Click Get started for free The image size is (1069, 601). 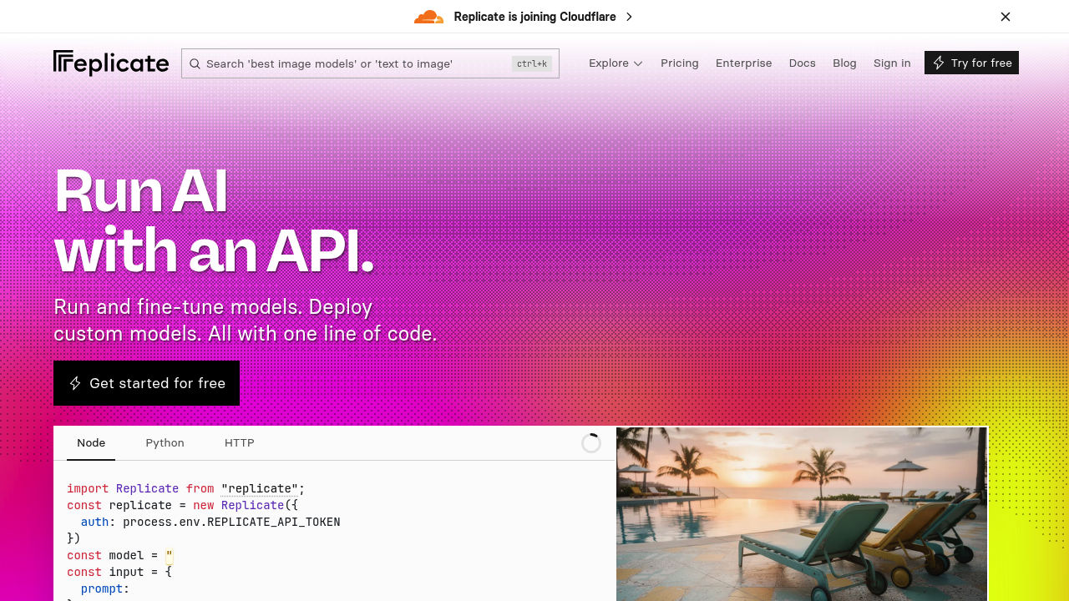146,383
